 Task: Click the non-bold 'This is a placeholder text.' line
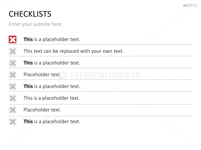(x=51, y=98)
